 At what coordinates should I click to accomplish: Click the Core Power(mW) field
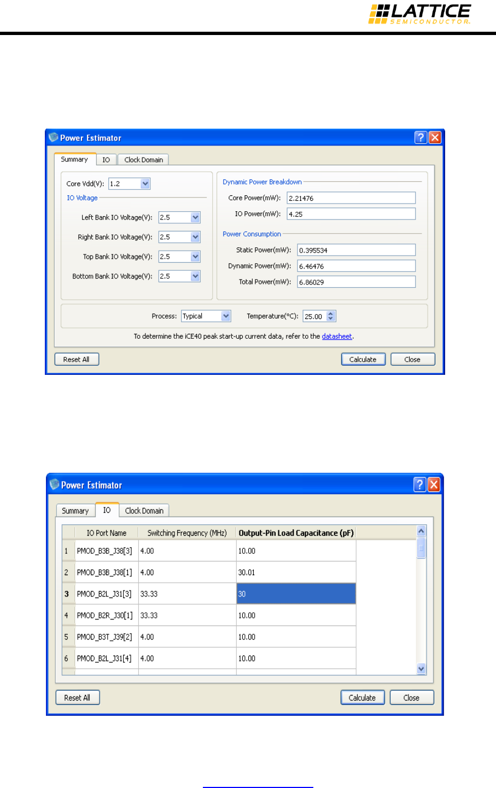point(351,198)
